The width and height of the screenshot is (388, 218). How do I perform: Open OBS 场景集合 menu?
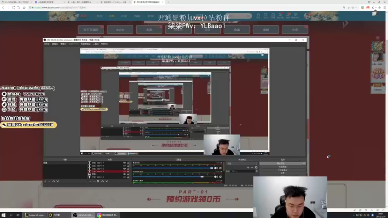[x=86, y=44]
